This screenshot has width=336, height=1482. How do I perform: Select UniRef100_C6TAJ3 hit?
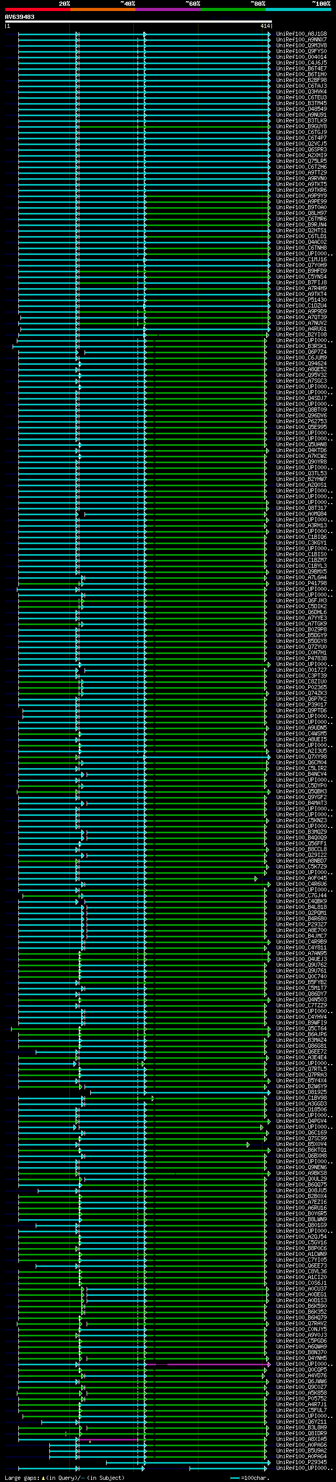pyautogui.click(x=301, y=86)
